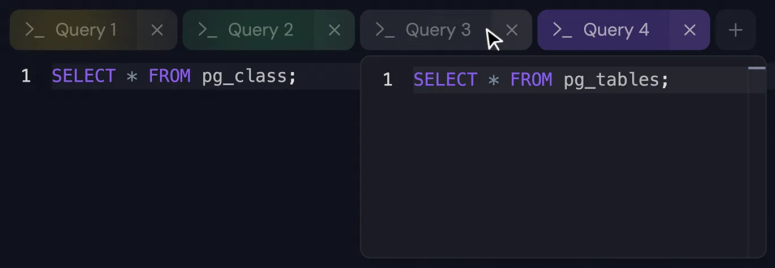Add a new query tab with plus button

pos(735,31)
